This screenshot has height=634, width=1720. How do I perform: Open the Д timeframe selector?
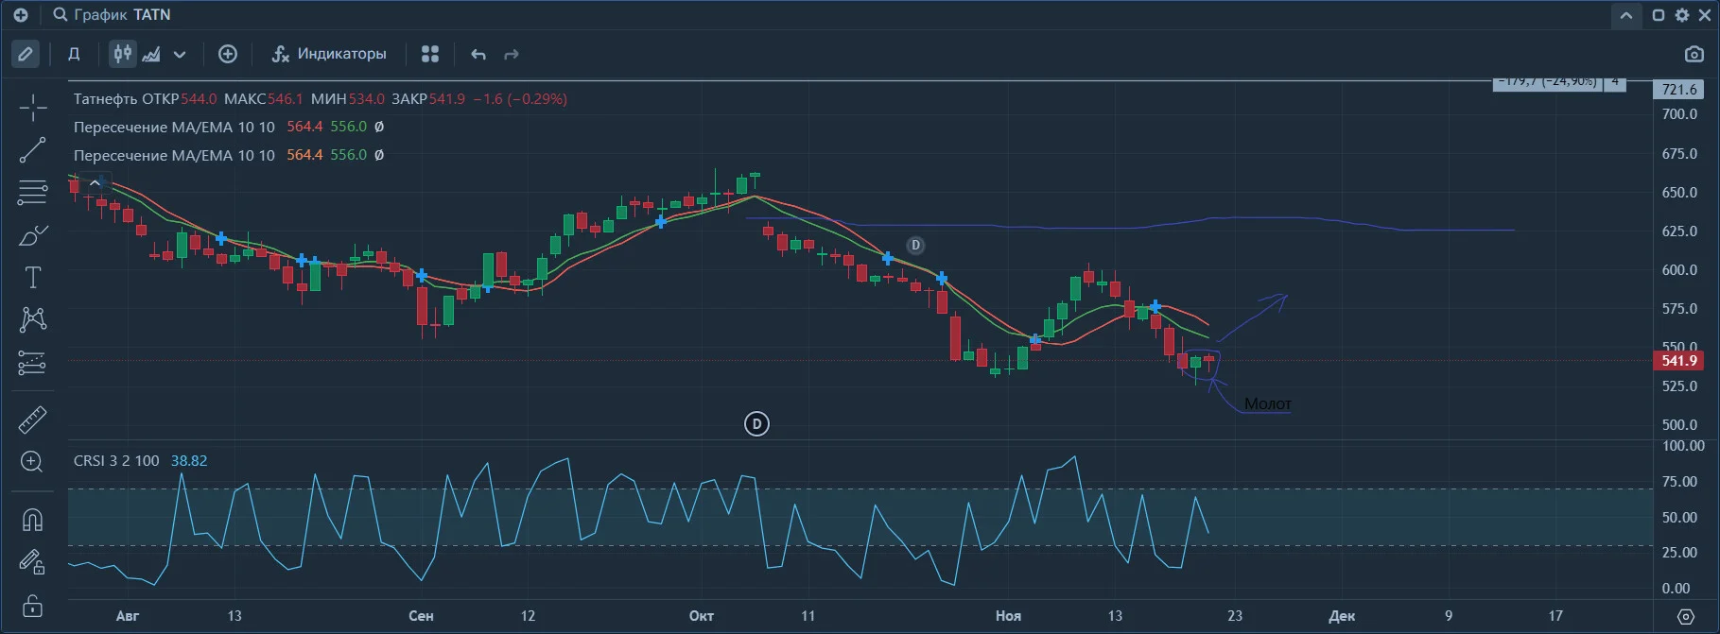click(74, 54)
